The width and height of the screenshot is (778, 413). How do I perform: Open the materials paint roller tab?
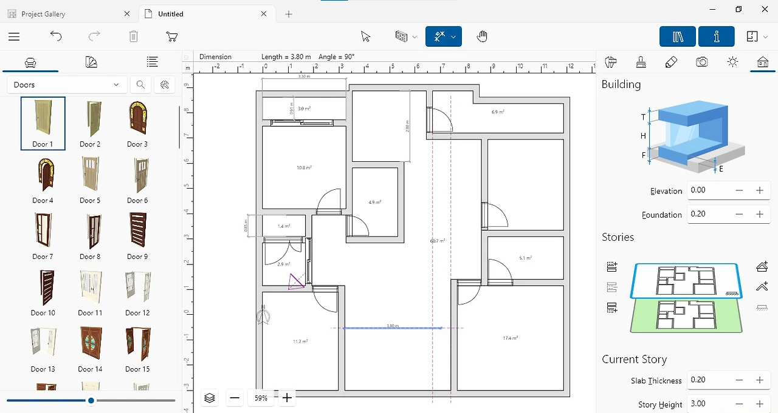(641, 62)
